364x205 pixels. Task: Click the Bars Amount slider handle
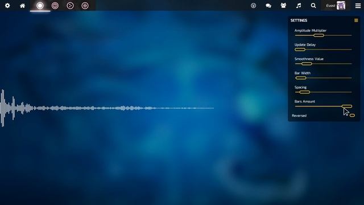pyautogui.click(x=347, y=106)
